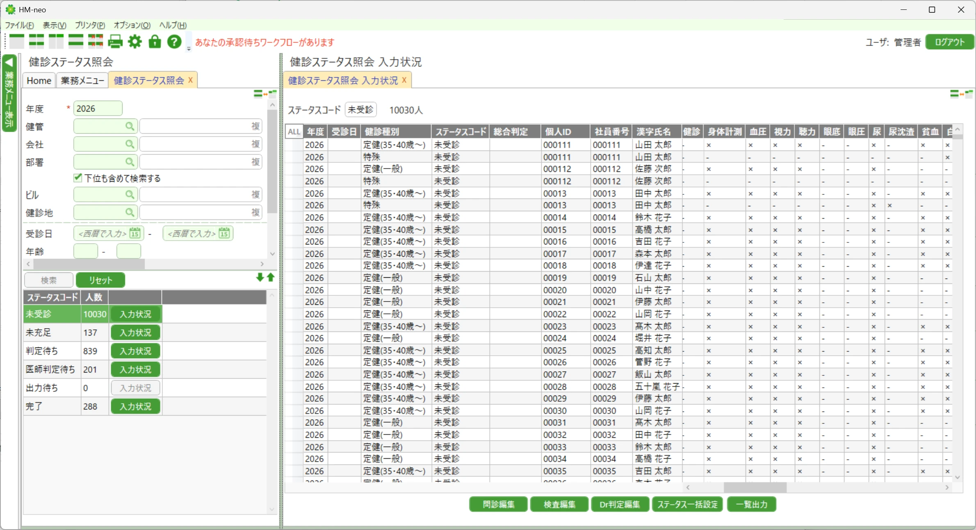Click the 年度 input field showing 2026
976x530 pixels.
(98, 108)
